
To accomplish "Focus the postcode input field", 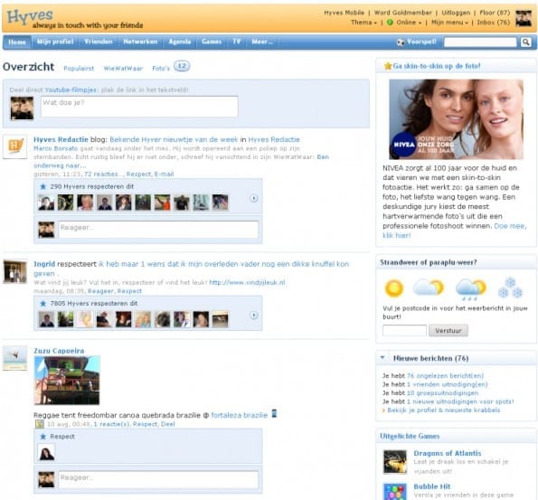I will [404, 331].
